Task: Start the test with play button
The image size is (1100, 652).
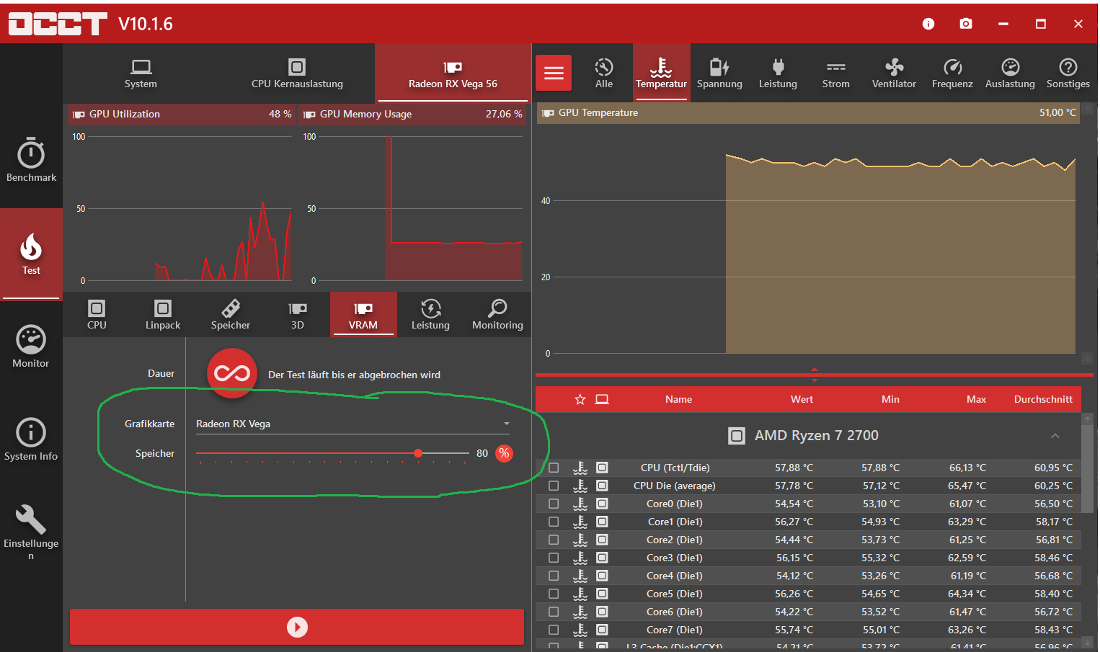Action: (297, 628)
